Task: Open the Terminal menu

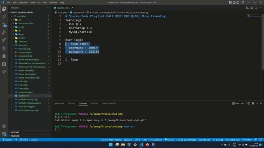Action: 53,2
